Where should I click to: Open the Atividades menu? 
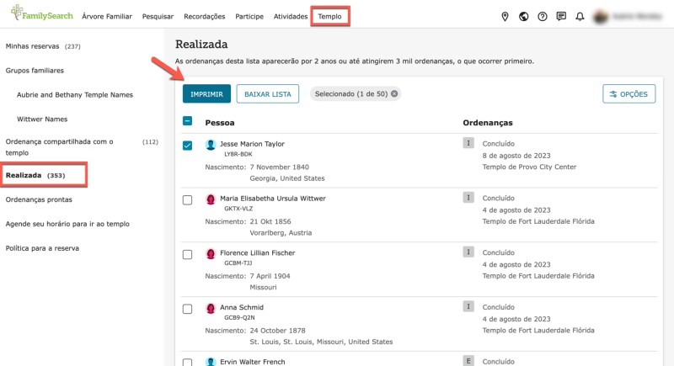point(291,16)
